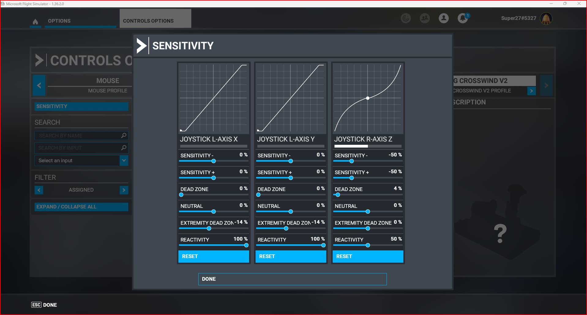Click the Search by name magnifier icon
Image resolution: width=587 pixels, height=315 pixels.
pos(124,135)
